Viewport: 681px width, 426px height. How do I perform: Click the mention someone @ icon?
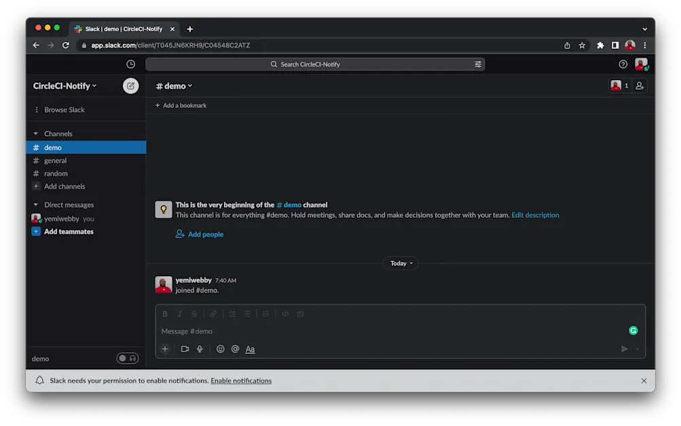tap(235, 349)
